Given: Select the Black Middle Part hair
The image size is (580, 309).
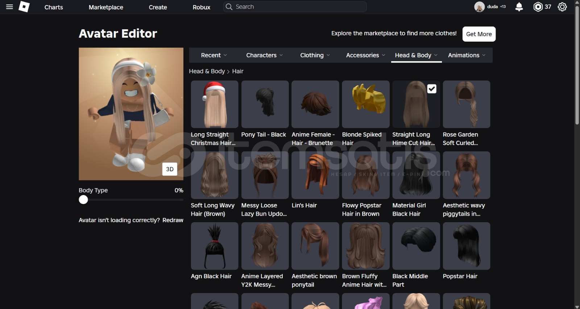Looking at the screenshot, I should tap(416, 246).
